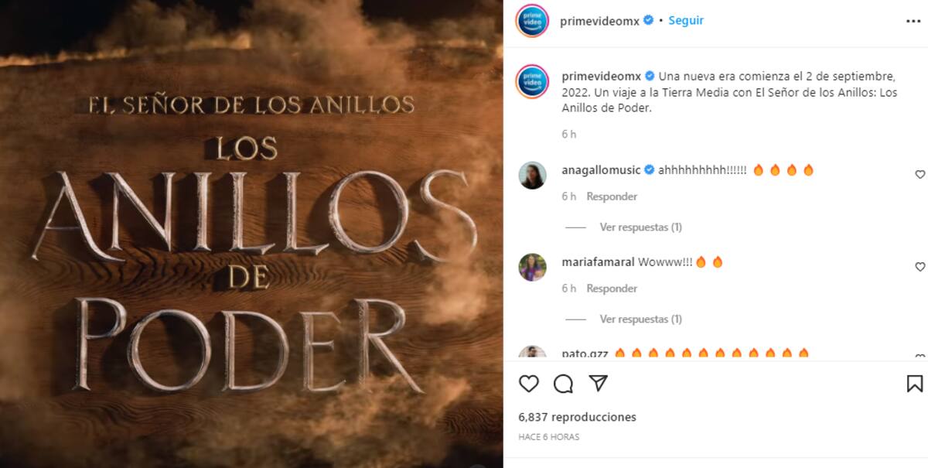Screen dimensions: 928x468
Task: Like the post with the heart icon
Action: coord(529,384)
